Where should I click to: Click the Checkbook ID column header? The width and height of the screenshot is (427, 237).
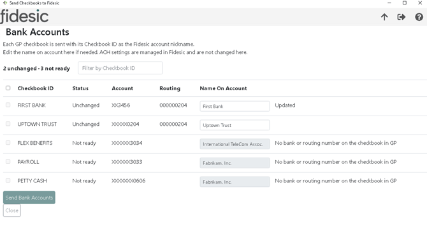(x=36, y=88)
